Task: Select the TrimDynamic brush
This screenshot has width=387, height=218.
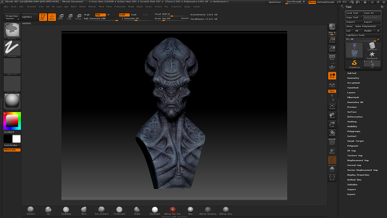Action: (119, 211)
